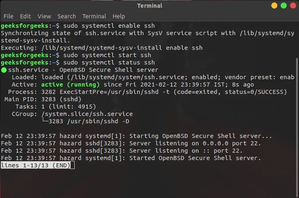Open the Help menu
Viewport: 299px width, 198px height.
(x=119, y=16)
